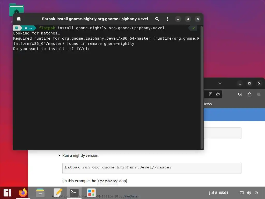The height and width of the screenshot is (199, 265).
Task: Click the flatpak run command code box
Action: coord(152,168)
